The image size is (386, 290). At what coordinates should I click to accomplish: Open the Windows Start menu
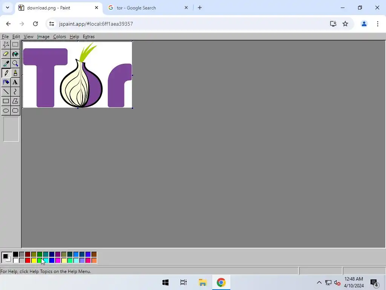click(x=165, y=282)
